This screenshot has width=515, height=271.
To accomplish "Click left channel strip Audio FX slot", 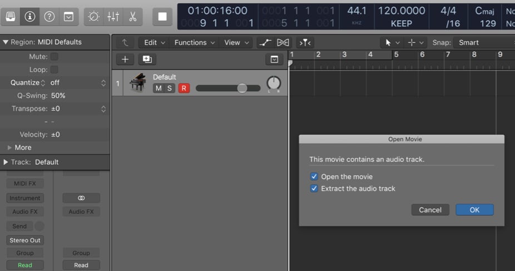I will 24,212.
